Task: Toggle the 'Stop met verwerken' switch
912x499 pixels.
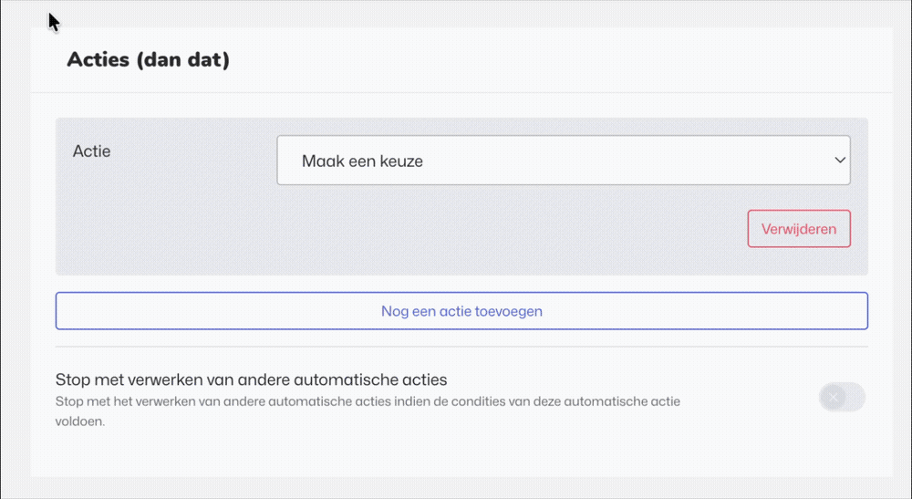Action: click(x=842, y=397)
